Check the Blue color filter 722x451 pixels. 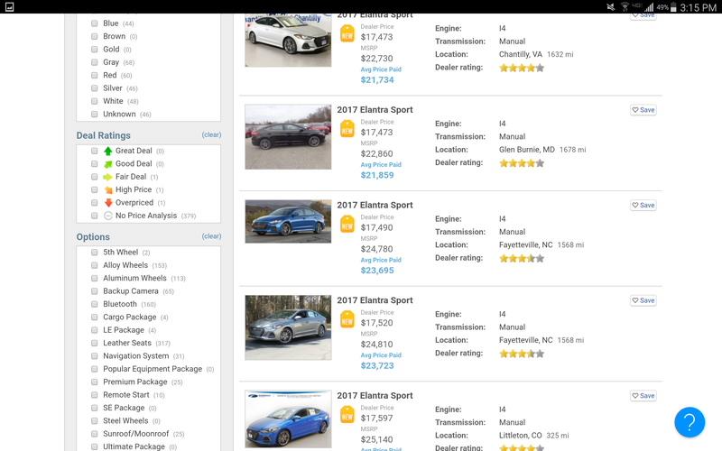coord(95,23)
